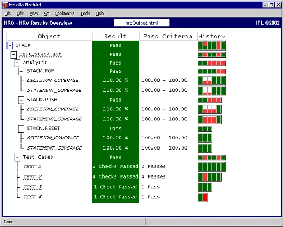
Task: Maximize the Mozilla Firebird window
Action: [271, 5]
